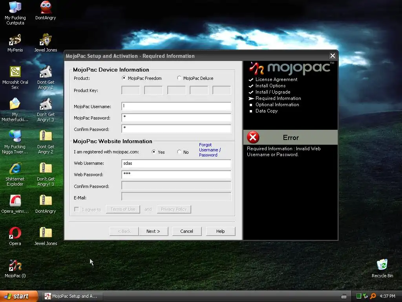The image size is (402, 302).
Task: Select the MojoPac Freedom radio button
Action: (124, 78)
